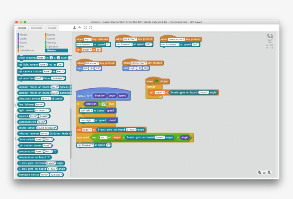Open the Data&Blocks category

point(27,50)
